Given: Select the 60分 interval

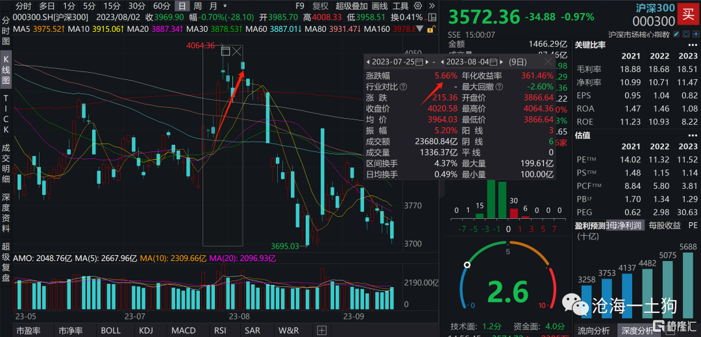Looking at the screenshot, I should pos(162,6).
